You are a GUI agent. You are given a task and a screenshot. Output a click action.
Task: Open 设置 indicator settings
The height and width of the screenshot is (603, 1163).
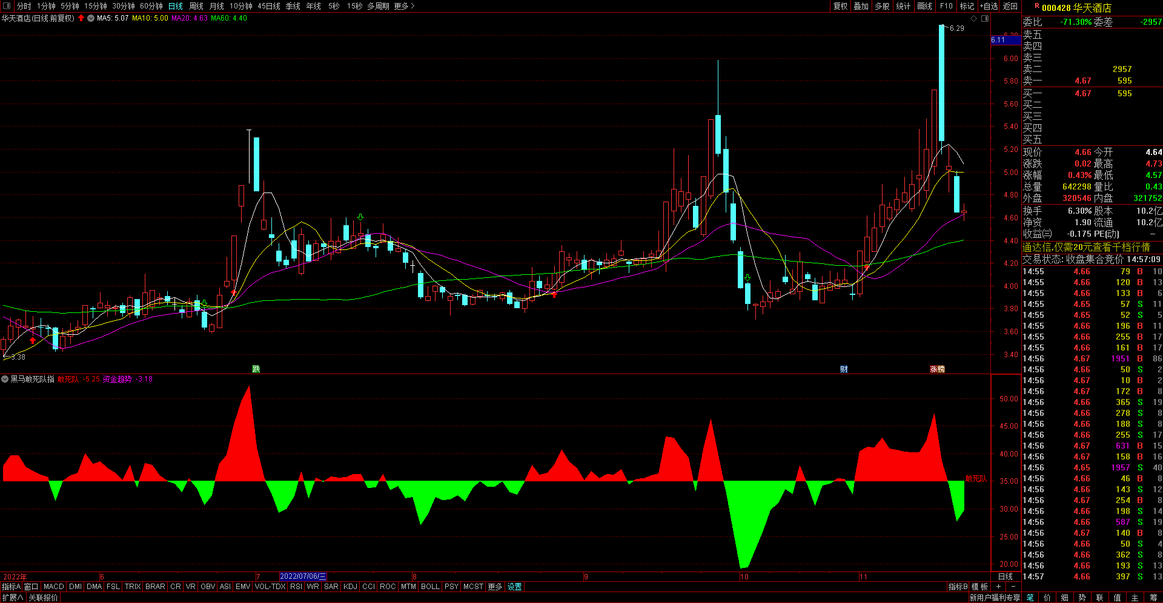click(x=515, y=587)
